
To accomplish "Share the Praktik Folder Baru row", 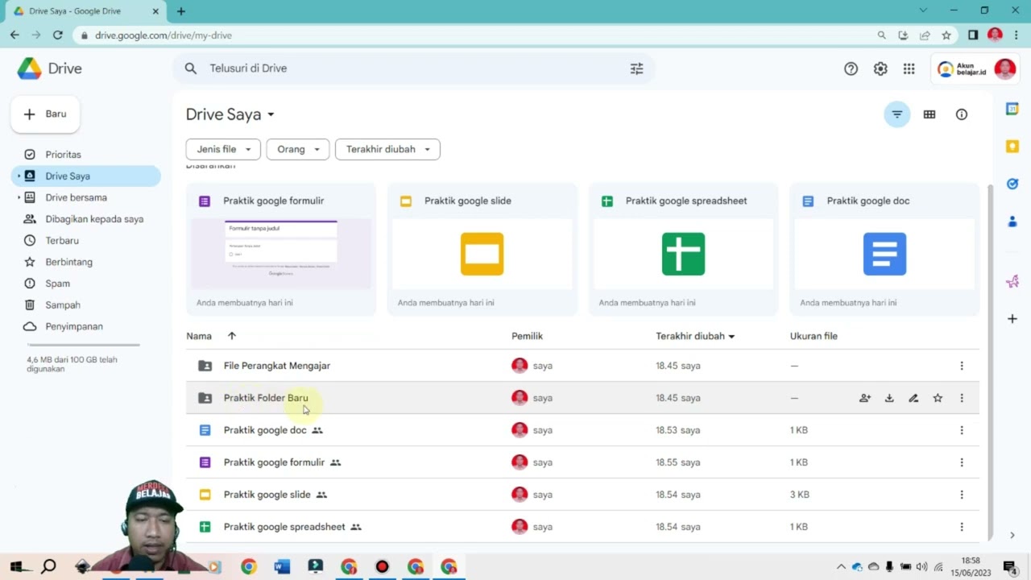I will 865,398.
